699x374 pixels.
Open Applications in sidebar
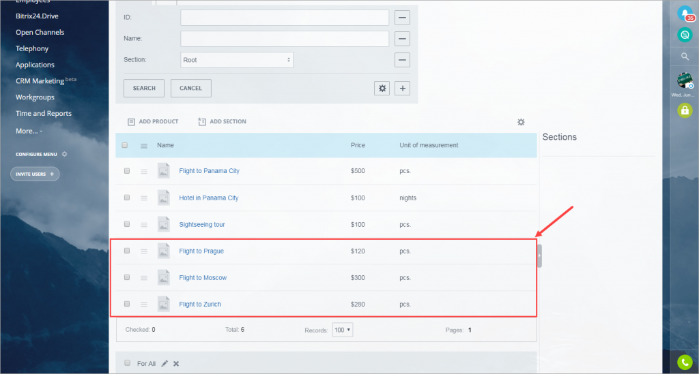click(35, 65)
